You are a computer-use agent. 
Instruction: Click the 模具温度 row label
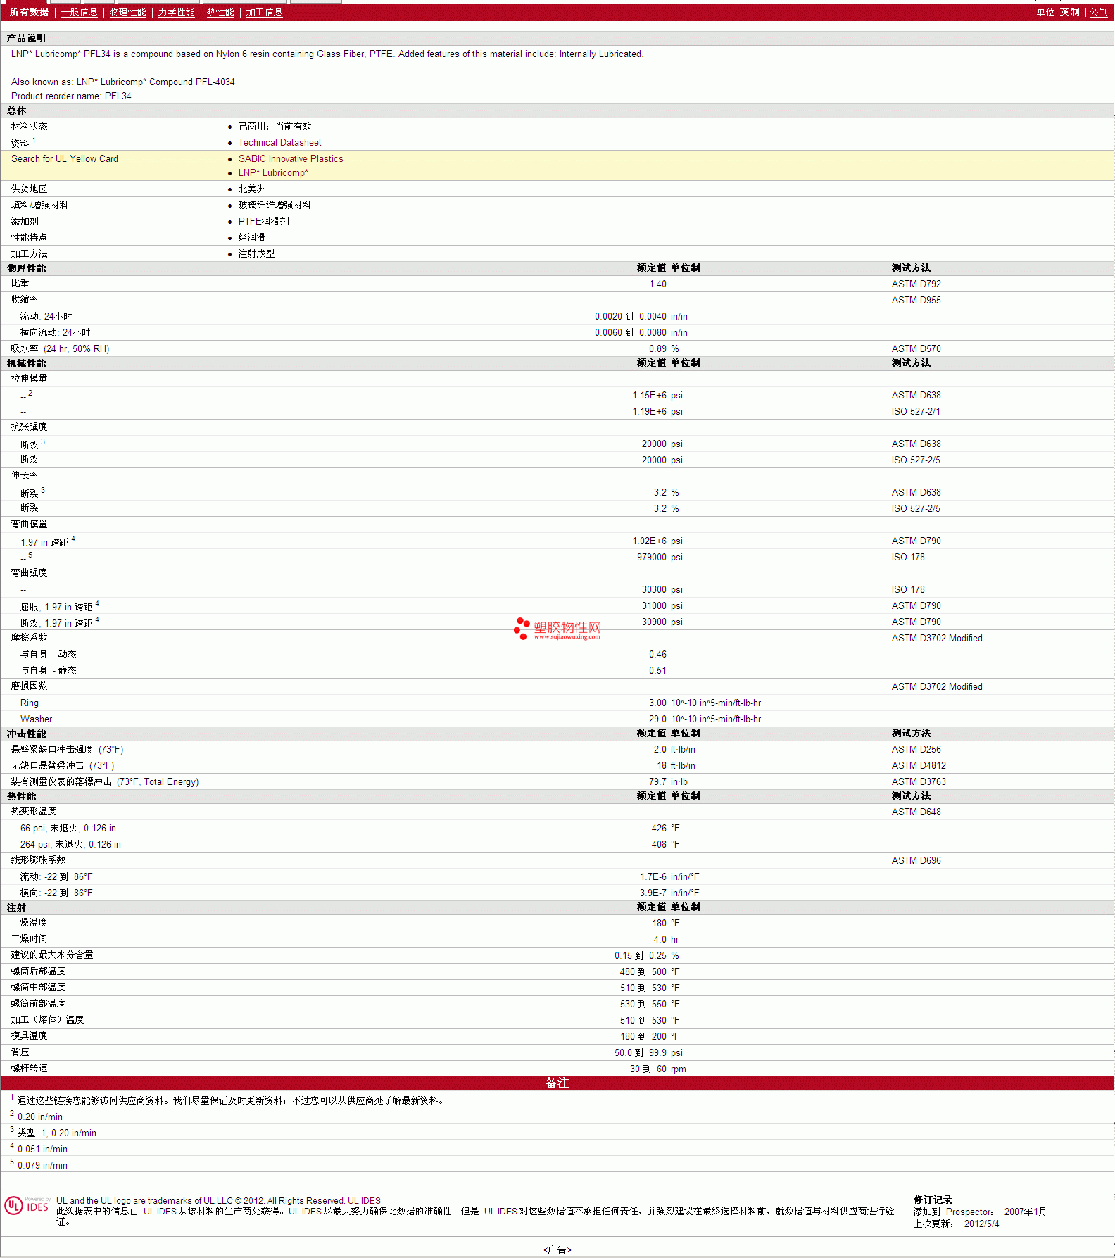(x=29, y=1036)
